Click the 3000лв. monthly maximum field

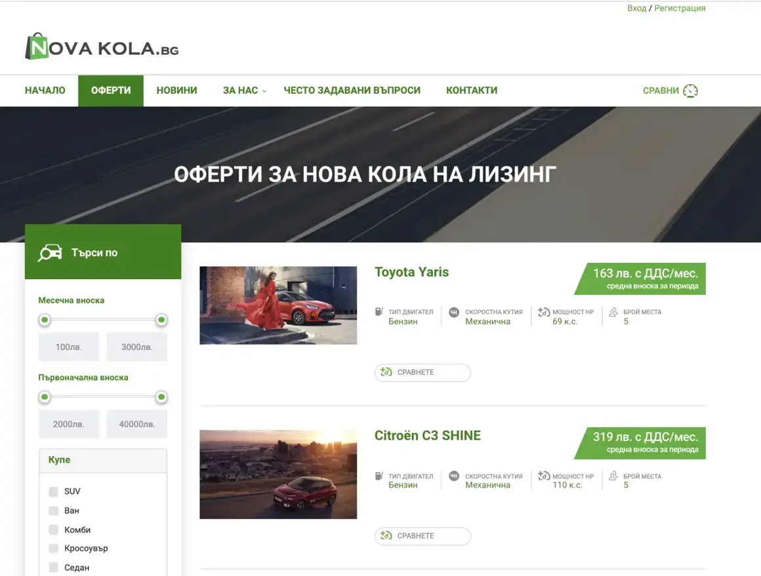(x=137, y=347)
